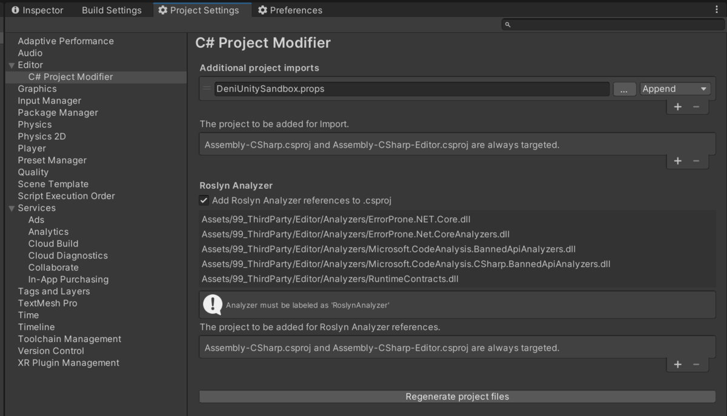The width and height of the screenshot is (727, 416).
Task: Click the magnifier icon in the search box
Action: (508, 25)
